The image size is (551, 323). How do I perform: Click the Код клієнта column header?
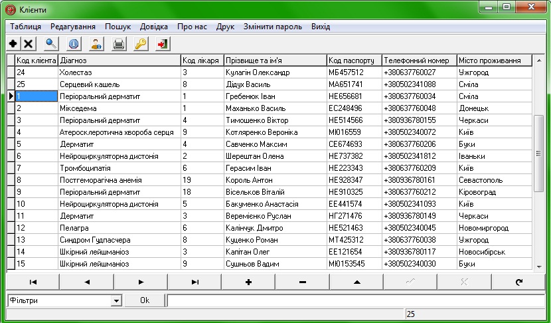pyautogui.click(x=37, y=60)
